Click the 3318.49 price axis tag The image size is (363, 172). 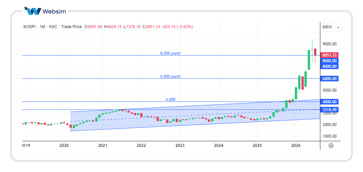click(330, 109)
